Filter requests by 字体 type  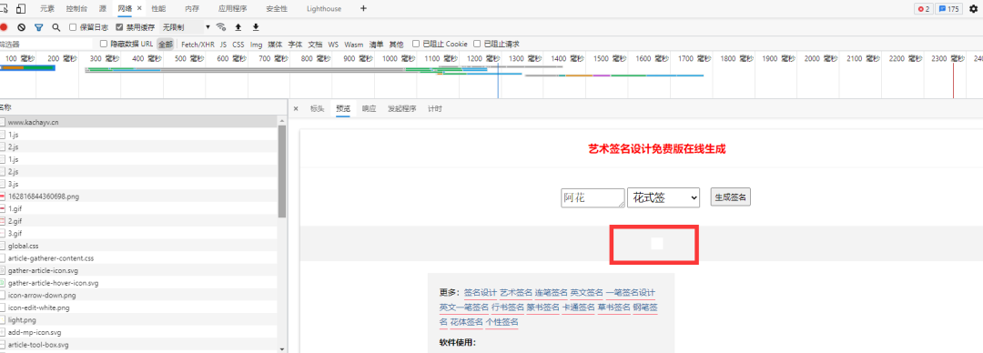tap(295, 45)
